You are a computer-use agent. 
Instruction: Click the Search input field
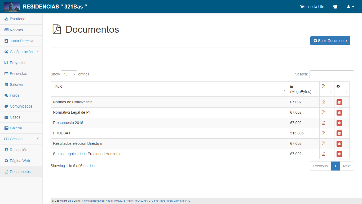[x=332, y=74]
